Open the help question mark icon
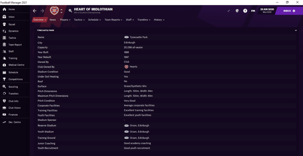 [245, 11]
